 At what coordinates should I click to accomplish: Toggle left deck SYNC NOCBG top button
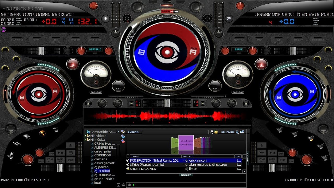coord(95,40)
